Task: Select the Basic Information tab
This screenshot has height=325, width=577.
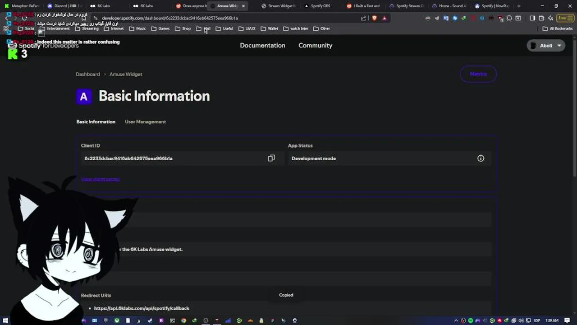Action: tap(96, 122)
